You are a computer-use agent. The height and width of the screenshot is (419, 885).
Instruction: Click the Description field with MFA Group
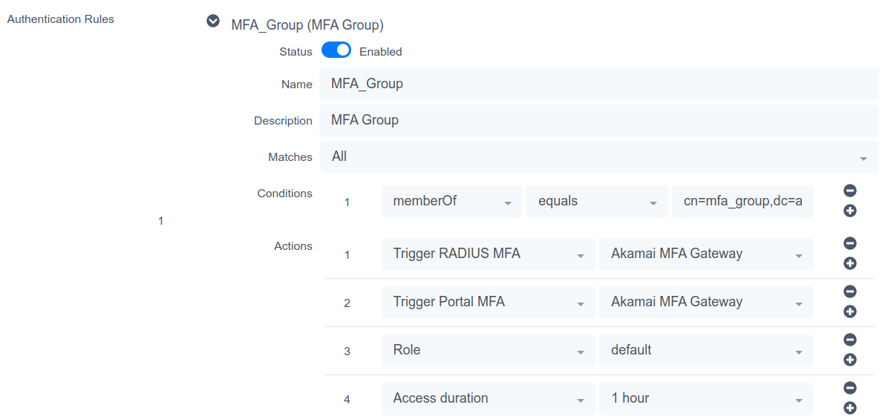tap(598, 121)
